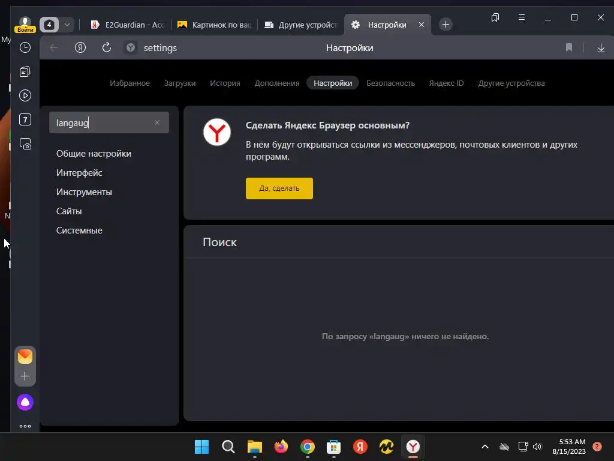This screenshot has width=614, height=461.
Task: Open Другие устройства in the settings menu
Action: [x=511, y=83]
